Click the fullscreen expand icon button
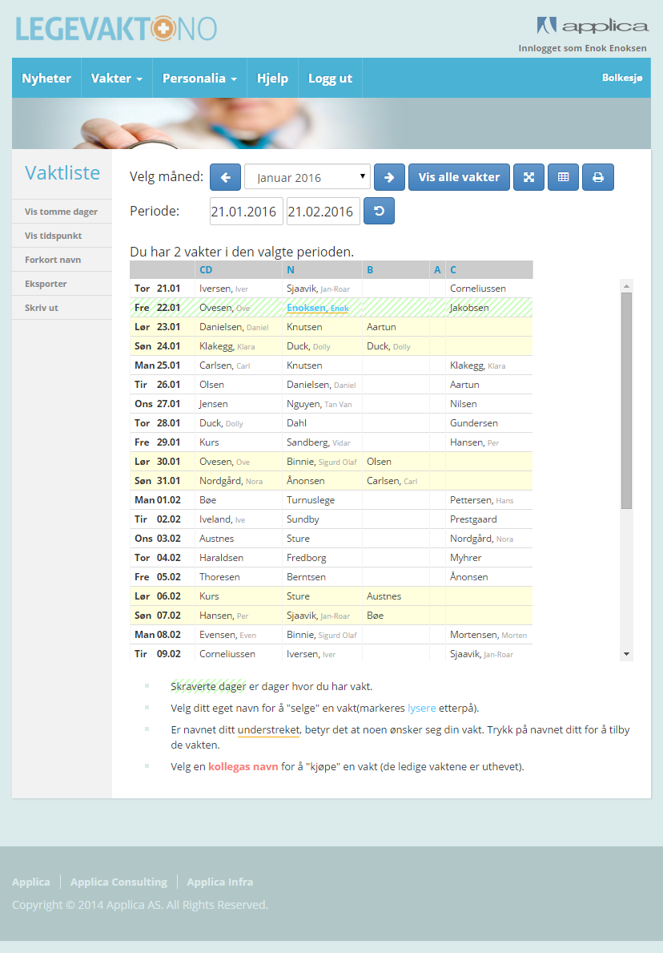This screenshot has width=663, height=953. [x=528, y=177]
